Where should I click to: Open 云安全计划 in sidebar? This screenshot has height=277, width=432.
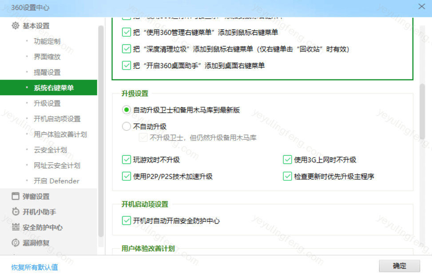[51, 150]
